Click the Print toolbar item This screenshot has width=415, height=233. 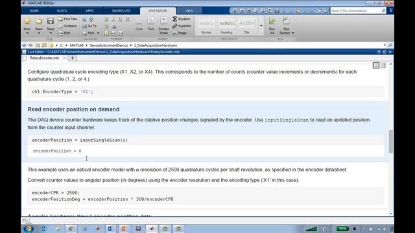[x=64, y=33]
